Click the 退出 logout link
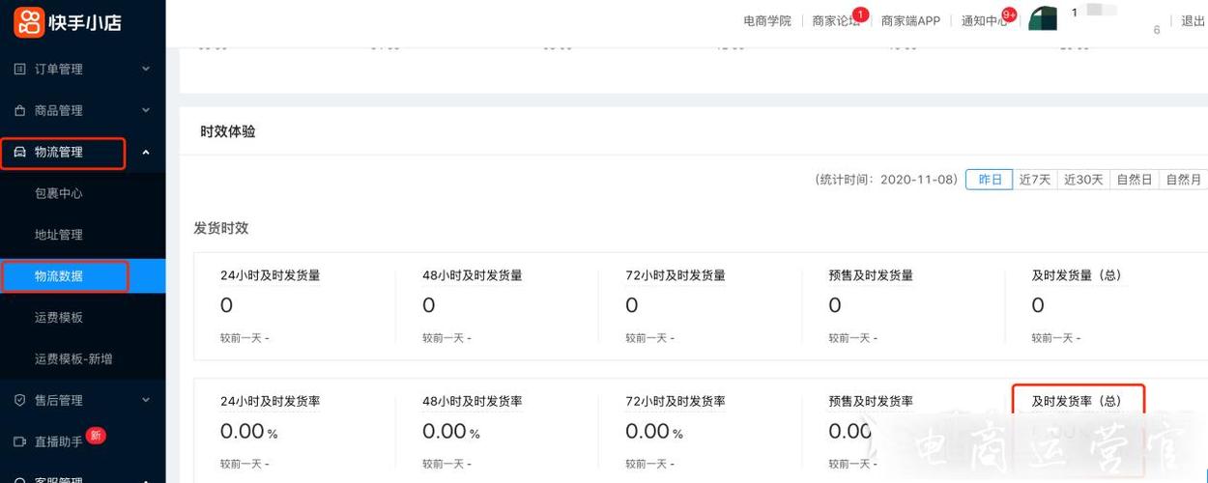 pyautogui.click(x=1193, y=21)
